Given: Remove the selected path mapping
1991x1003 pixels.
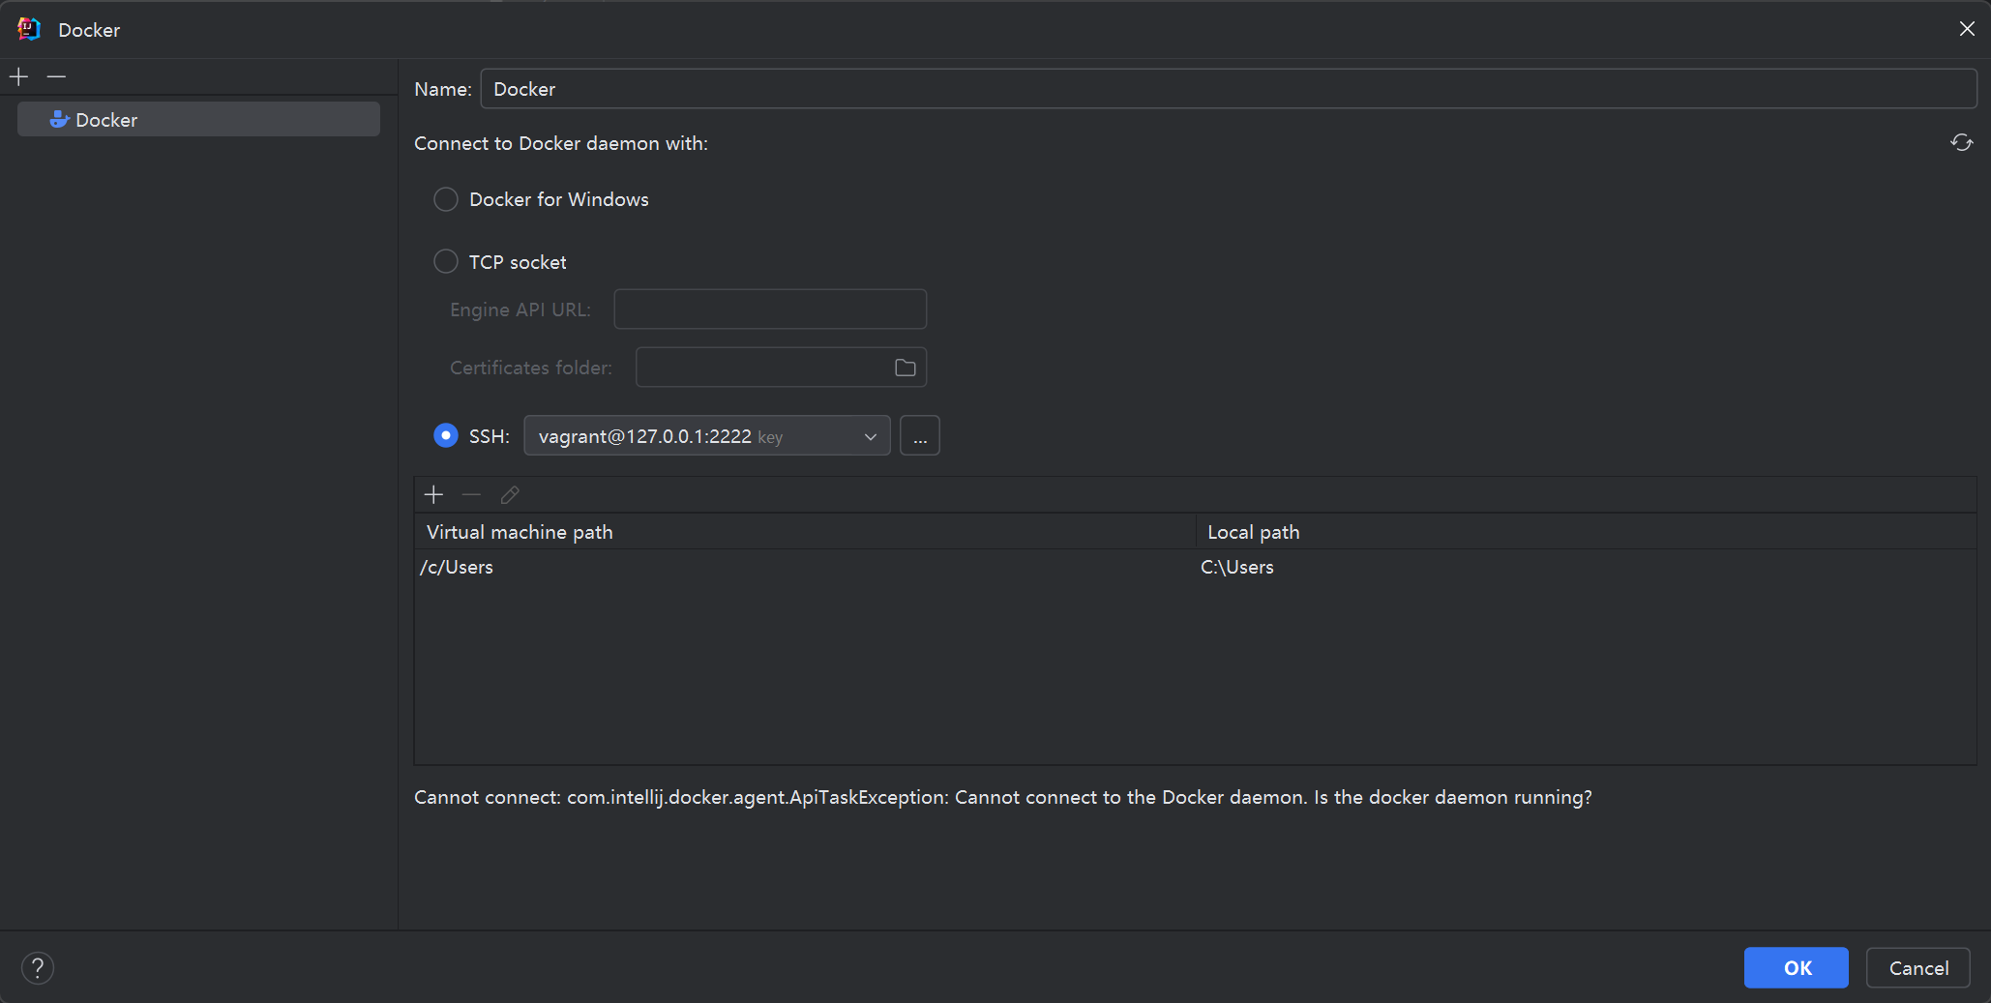Looking at the screenshot, I should tap(471, 495).
